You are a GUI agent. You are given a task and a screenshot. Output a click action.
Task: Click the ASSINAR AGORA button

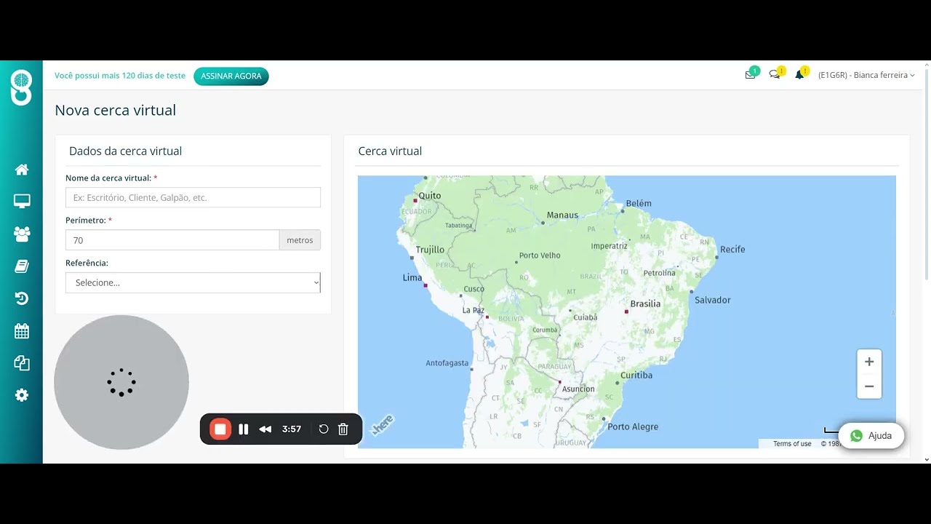231,76
